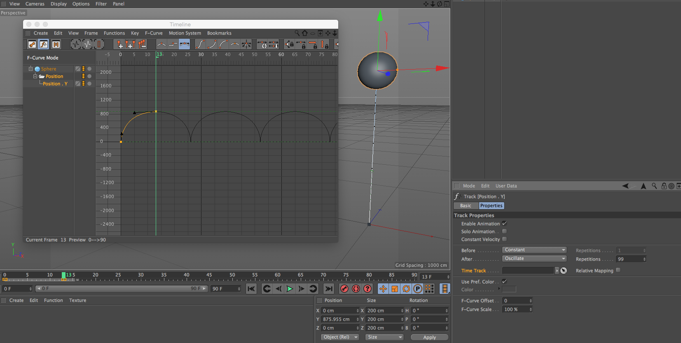
Task: Disable the Enable Animation checkbox
Action: [x=504, y=224]
